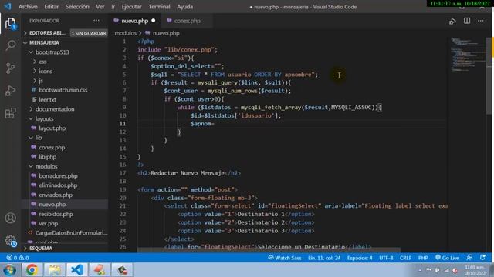Open notifications bell in status bar
This screenshot has height=277, width=494.
(482, 258)
